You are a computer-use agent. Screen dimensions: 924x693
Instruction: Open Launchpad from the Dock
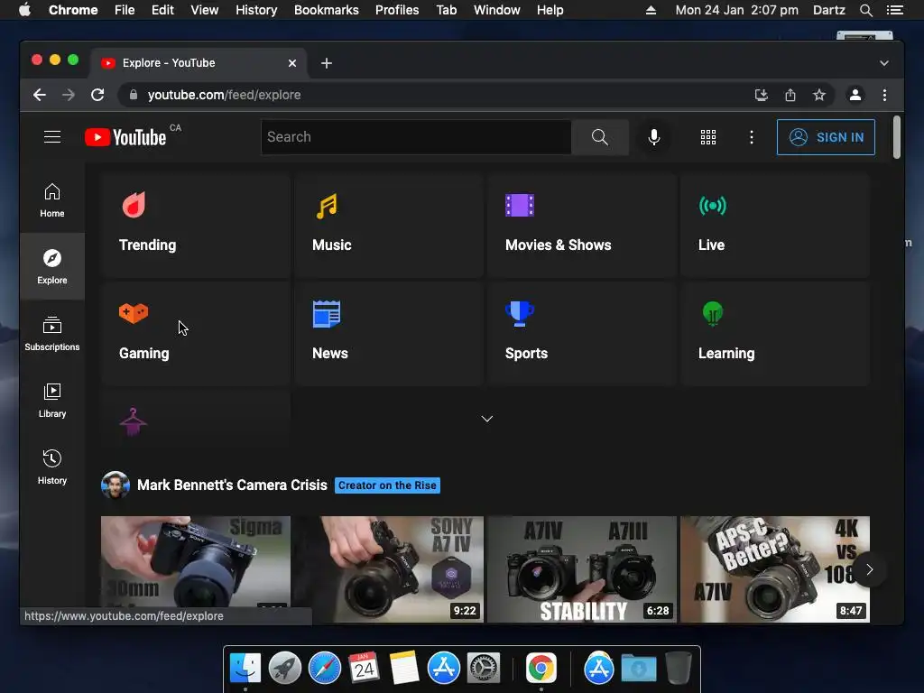pos(284,669)
